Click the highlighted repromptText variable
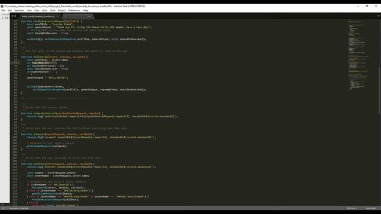 40,63
